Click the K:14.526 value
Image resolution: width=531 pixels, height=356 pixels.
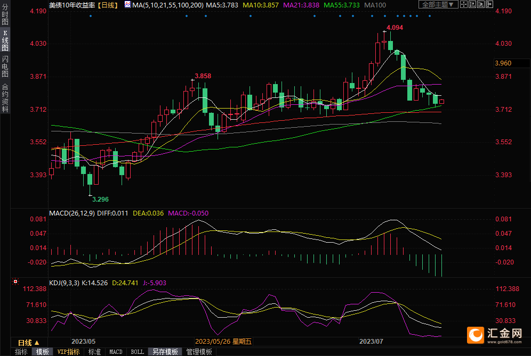tap(95, 283)
